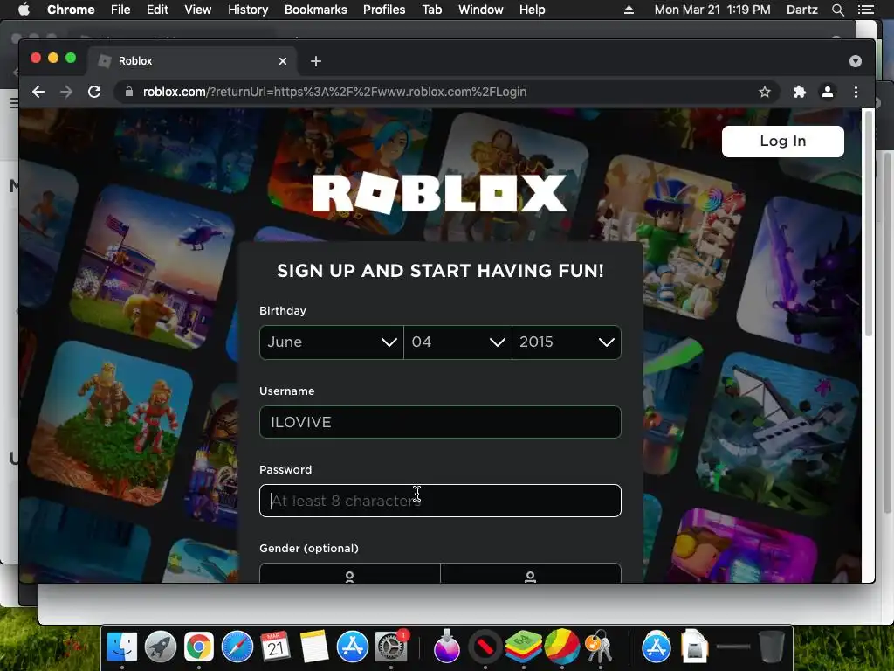Open the Chrome extensions puzzle icon

click(800, 92)
